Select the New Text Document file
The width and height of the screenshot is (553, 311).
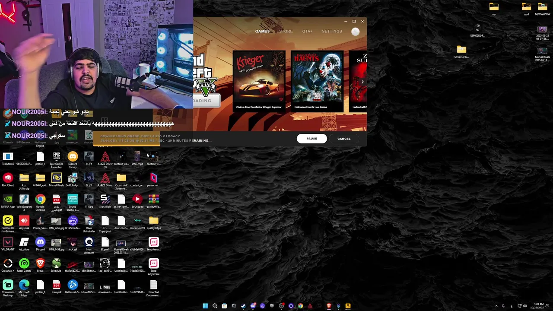tap(153, 288)
